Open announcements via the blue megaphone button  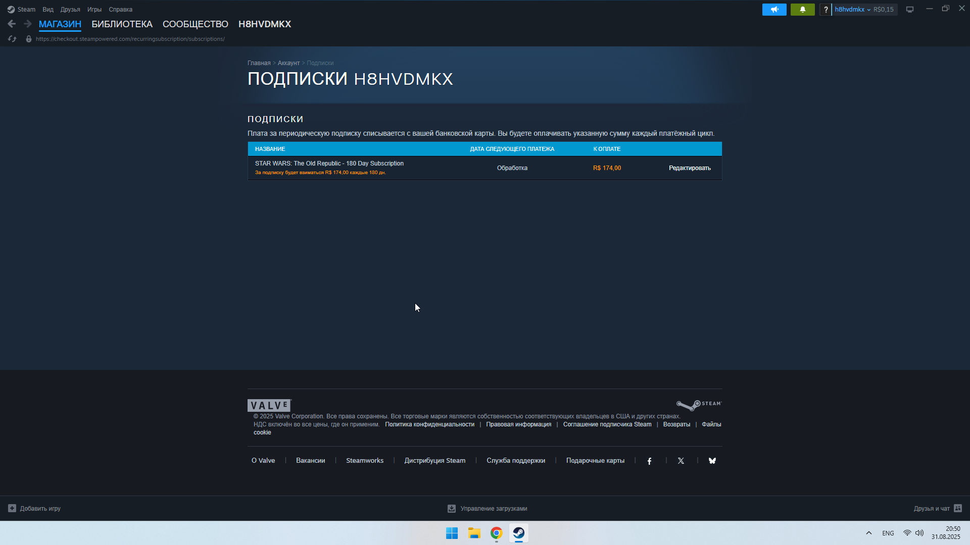tap(774, 10)
